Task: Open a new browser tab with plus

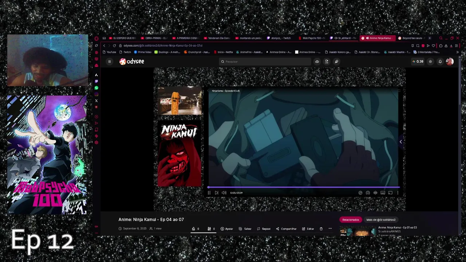Action: 430,38
